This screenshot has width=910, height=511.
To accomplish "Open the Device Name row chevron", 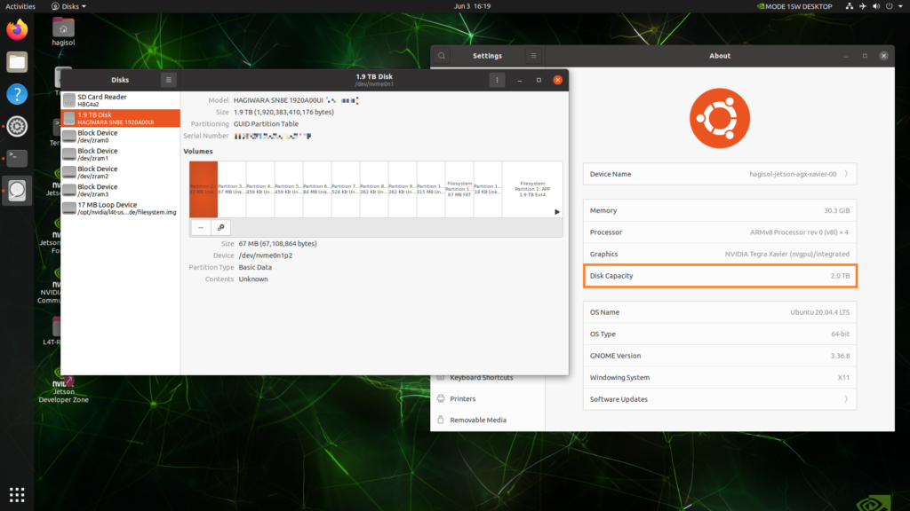I will tap(846, 174).
